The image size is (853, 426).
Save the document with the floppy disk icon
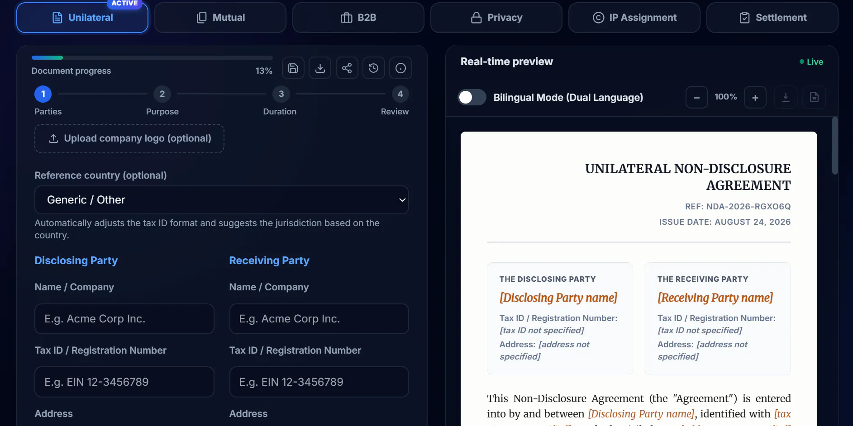pyautogui.click(x=293, y=68)
